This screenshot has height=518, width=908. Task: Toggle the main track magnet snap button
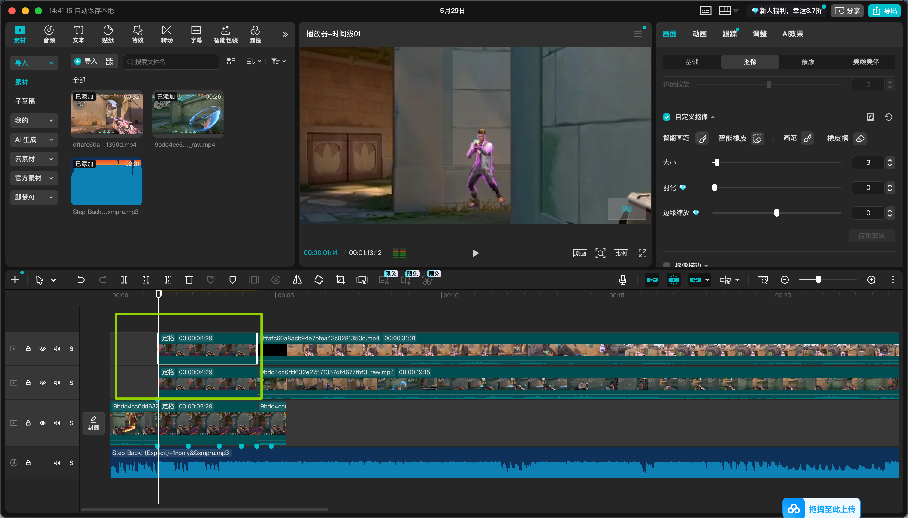click(652, 280)
